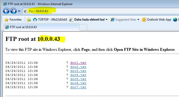Click the TÜRTEP house icon

35,20
